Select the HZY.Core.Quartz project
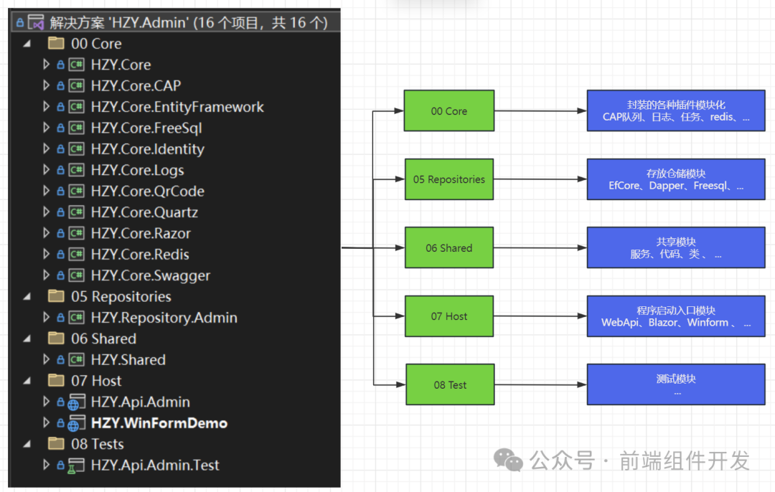775x492 pixels. pyautogui.click(x=145, y=212)
